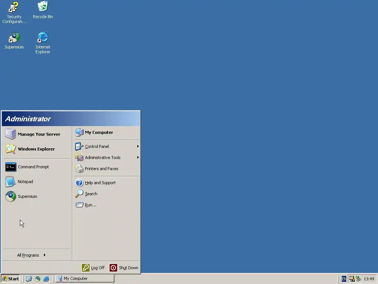
Task: Click the Control Panel icon in Start menu
Action: click(x=79, y=146)
